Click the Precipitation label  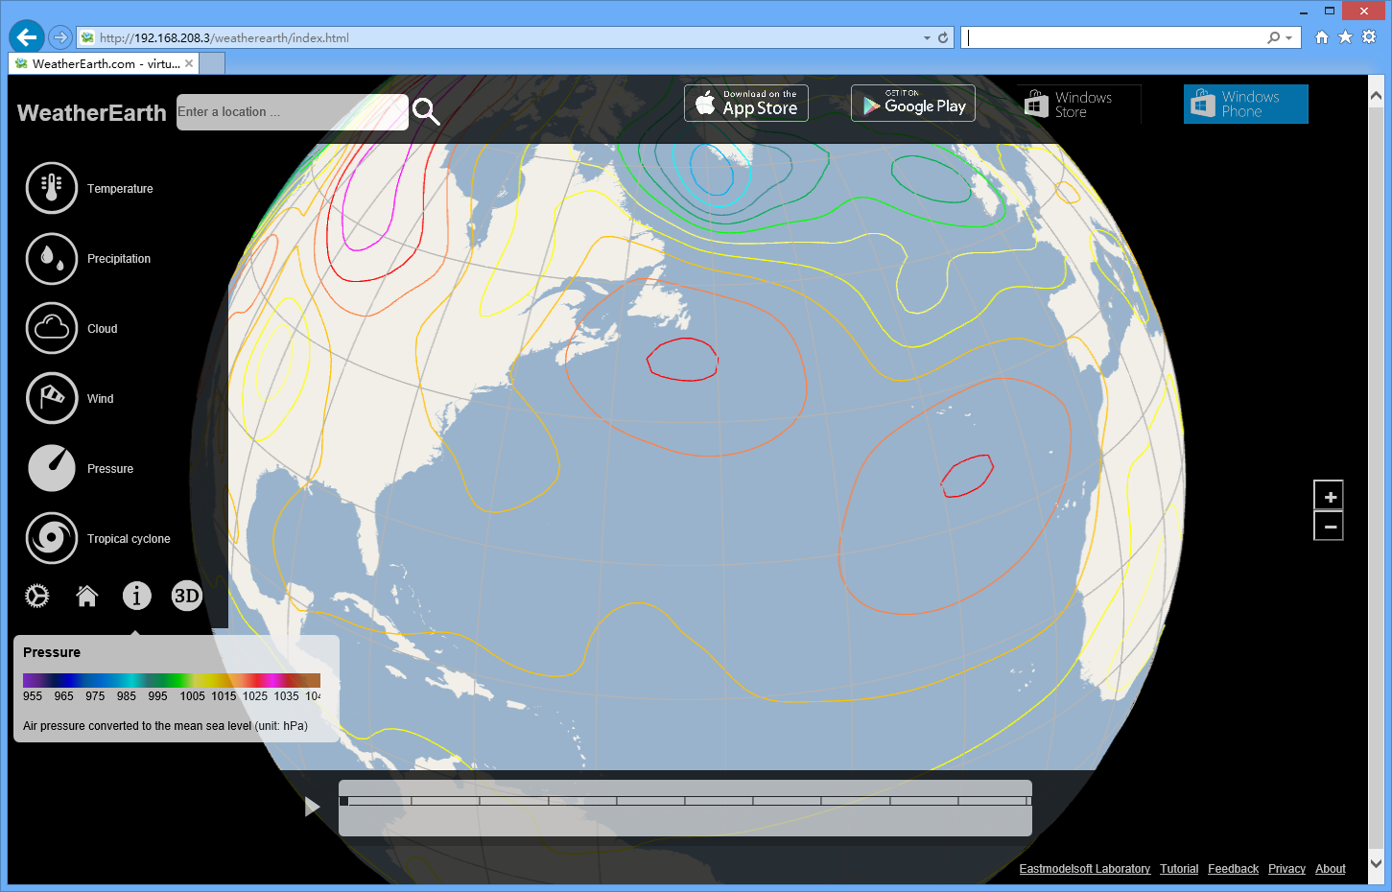coord(119,259)
